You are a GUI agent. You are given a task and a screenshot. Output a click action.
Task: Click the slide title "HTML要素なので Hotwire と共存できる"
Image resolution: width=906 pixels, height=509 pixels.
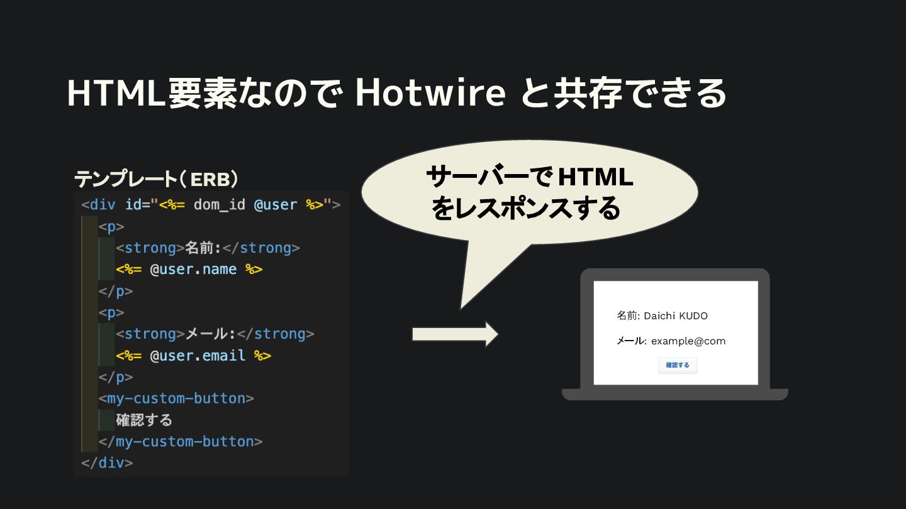[396, 94]
